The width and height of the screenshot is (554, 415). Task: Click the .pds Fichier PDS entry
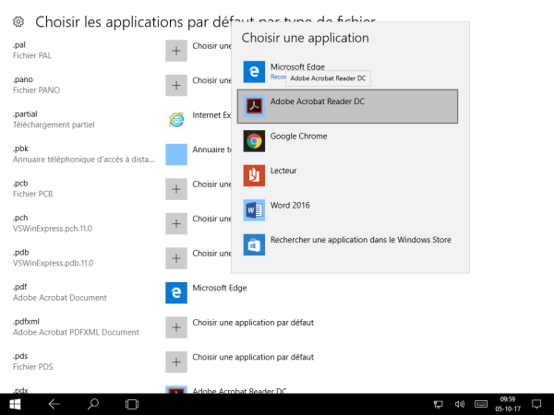click(33, 362)
